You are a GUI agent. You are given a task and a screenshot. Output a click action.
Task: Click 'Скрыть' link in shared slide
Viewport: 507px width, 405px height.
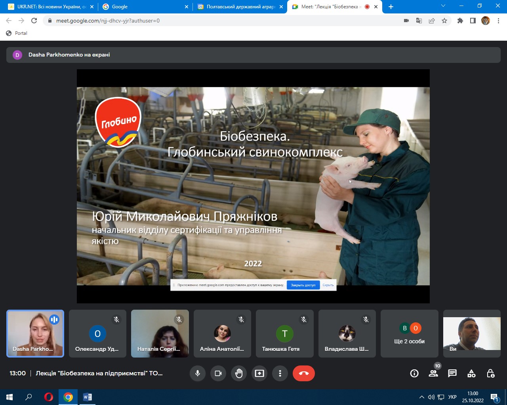point(328,285)
